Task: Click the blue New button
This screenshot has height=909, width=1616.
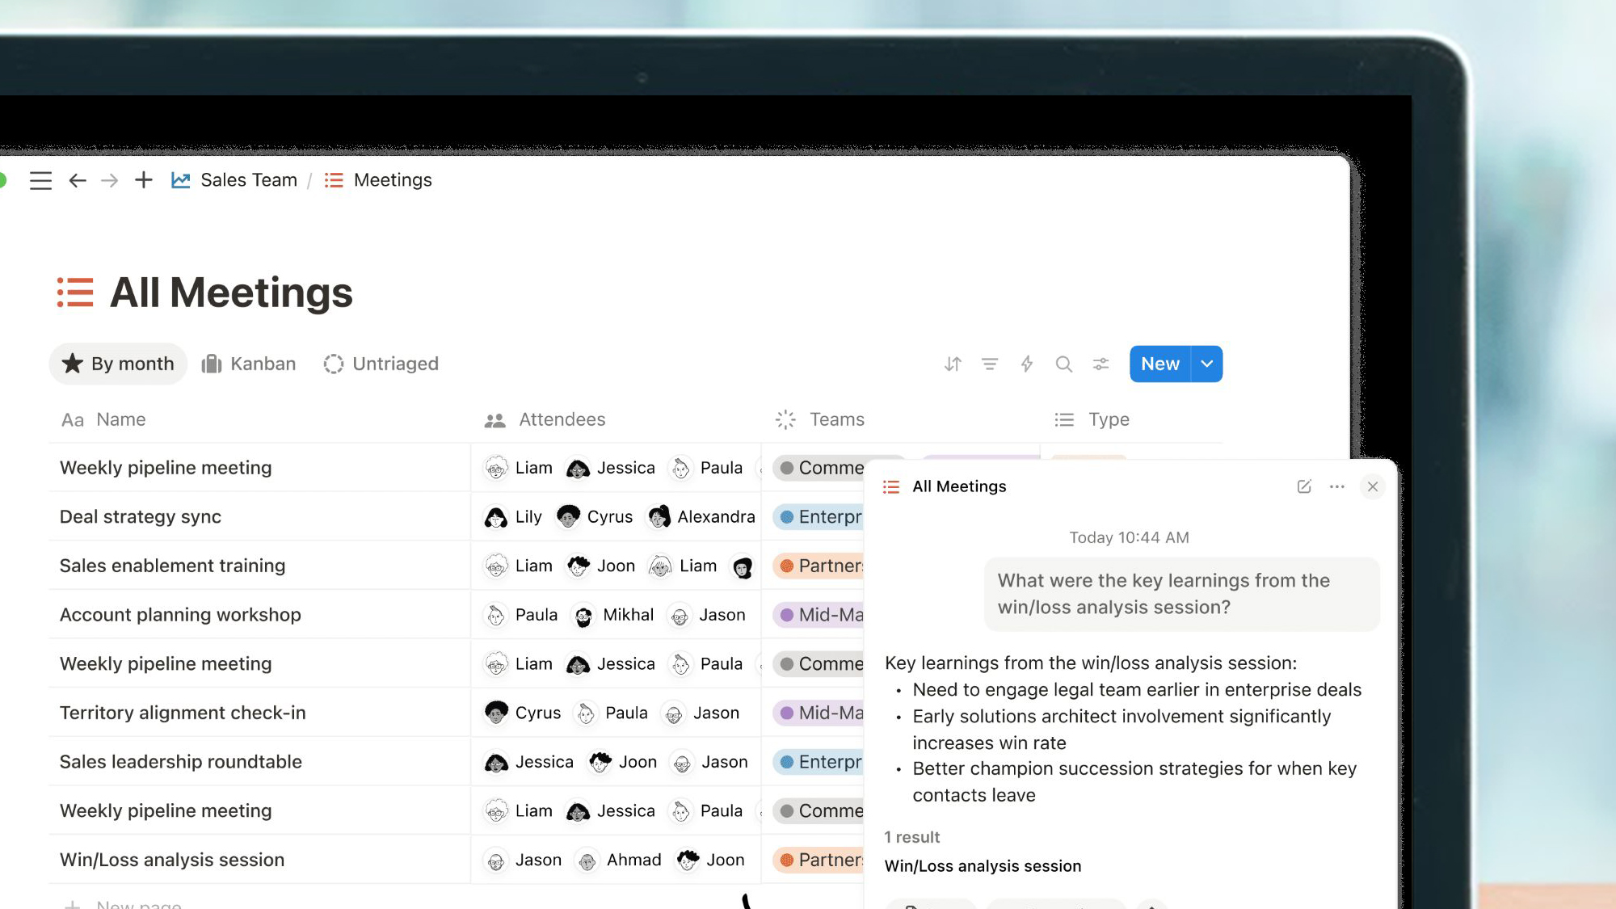Action: [x=1159, y=364]
